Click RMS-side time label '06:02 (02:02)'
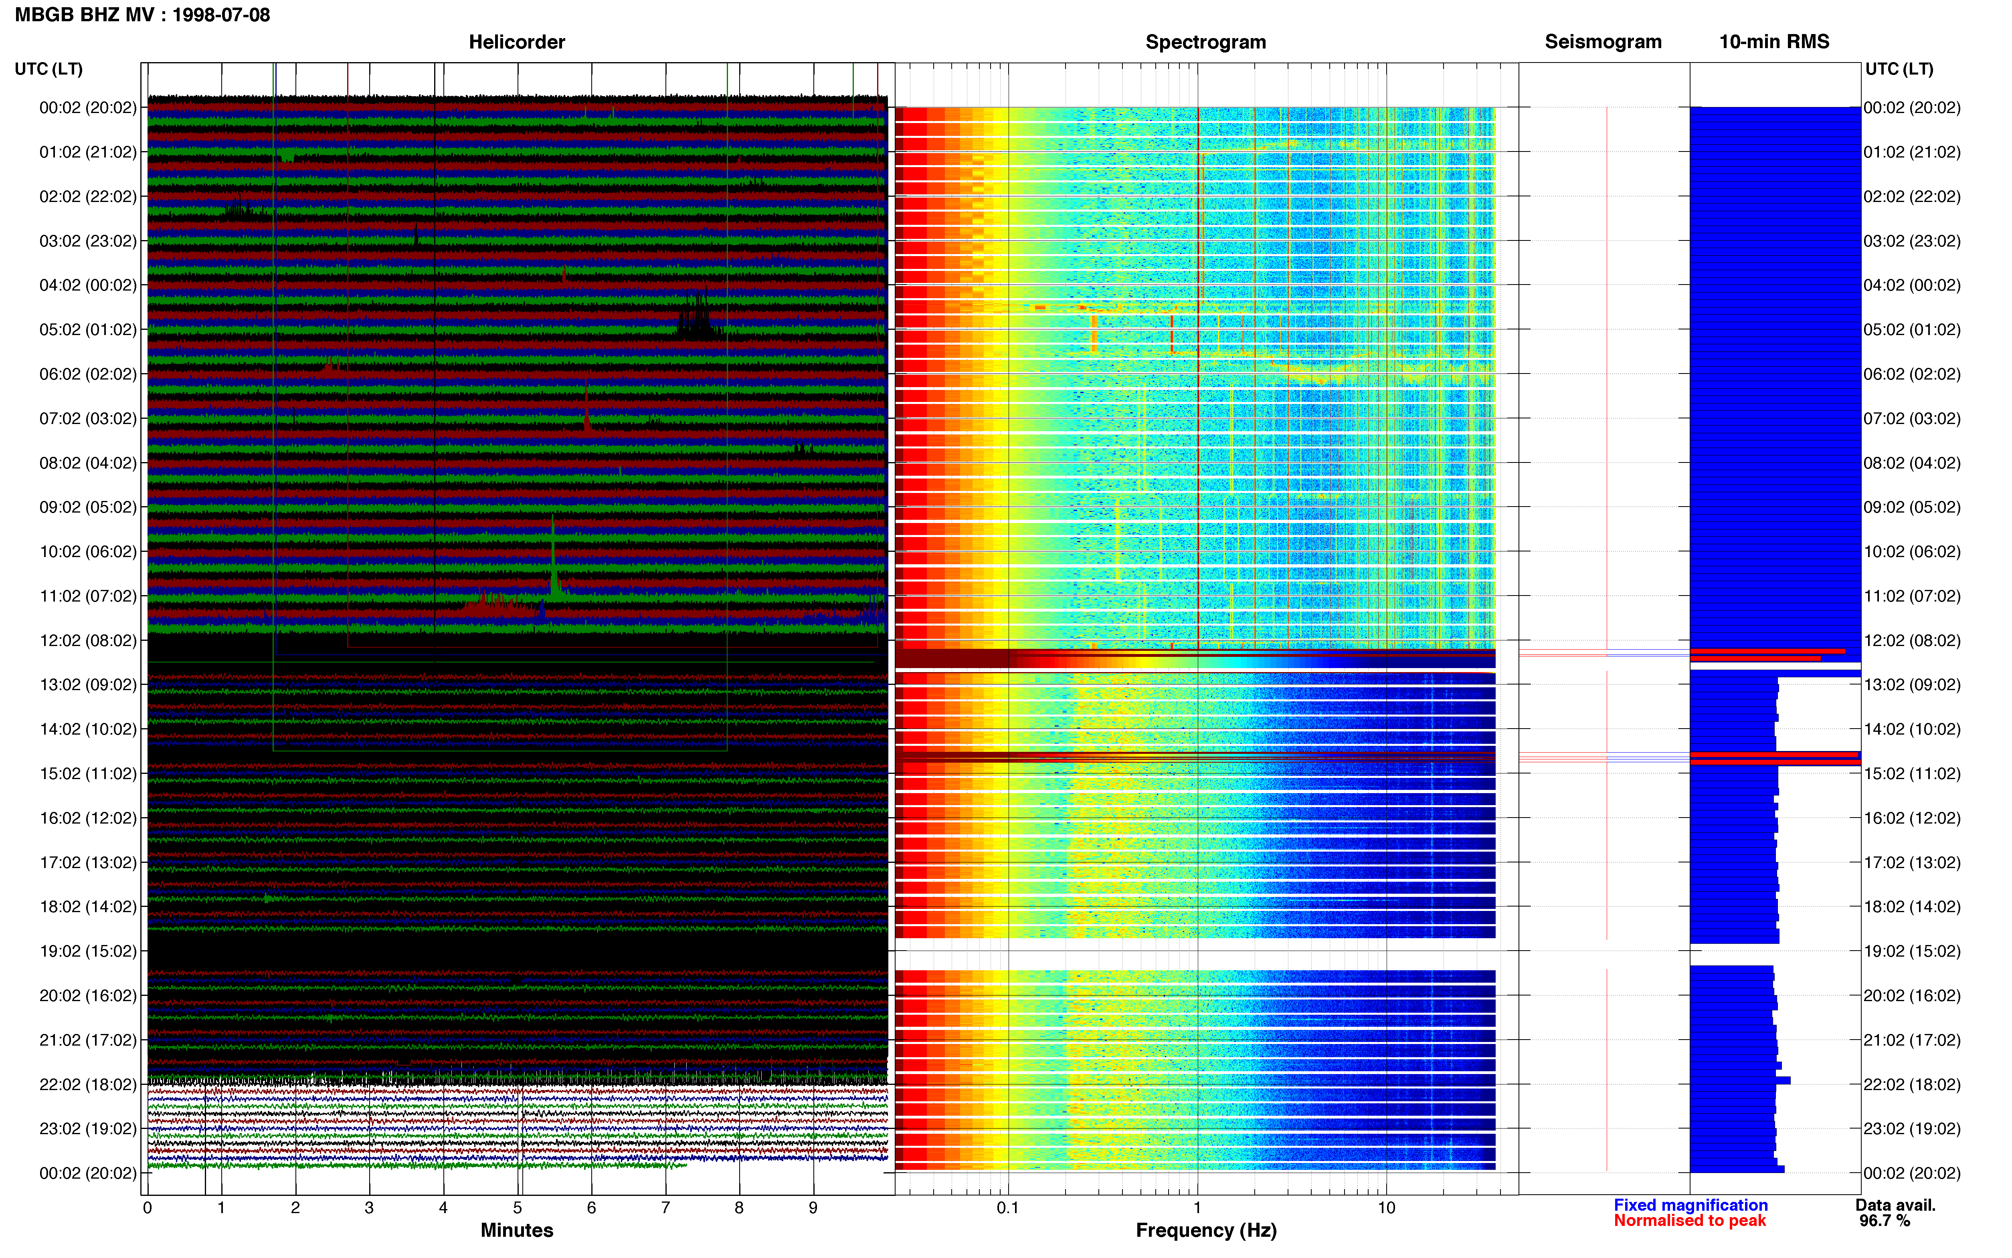This screenshot has width=2012, height=1258. click(x=1912, y=374)
